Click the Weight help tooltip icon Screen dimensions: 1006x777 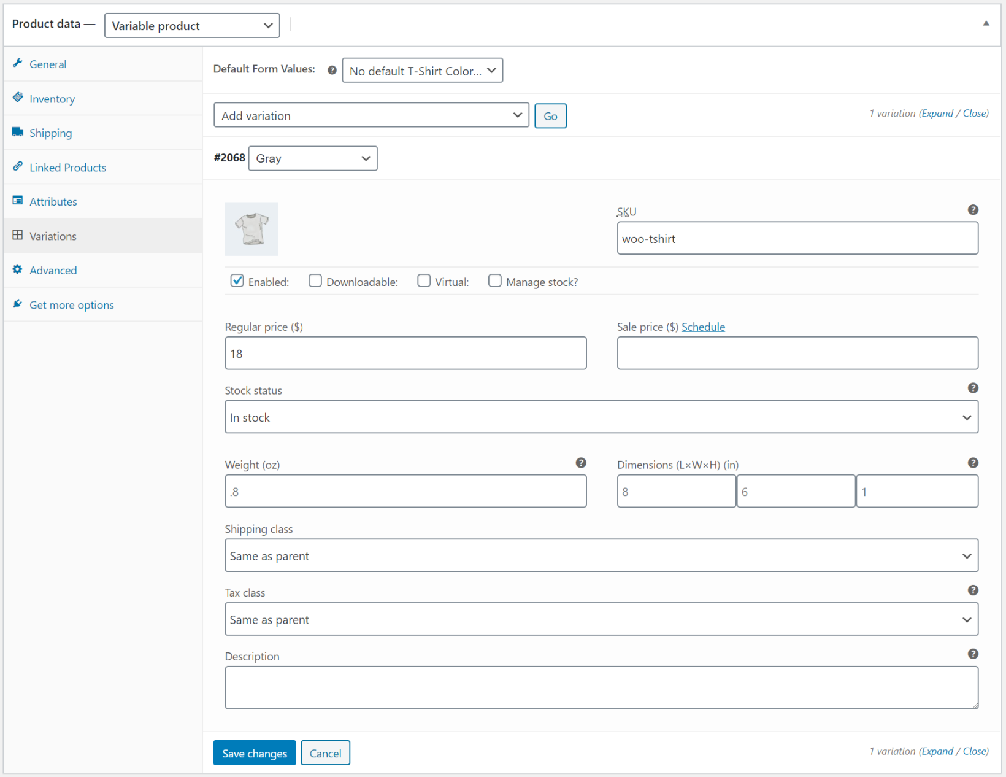pyautogui.click(x=580, y=463)
